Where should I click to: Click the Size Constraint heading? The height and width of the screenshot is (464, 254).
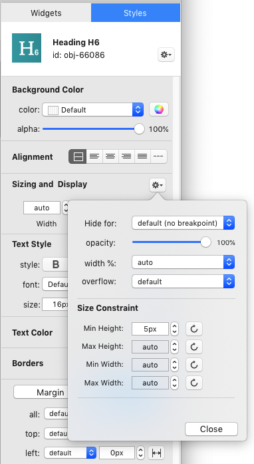(x=108, y=308)
